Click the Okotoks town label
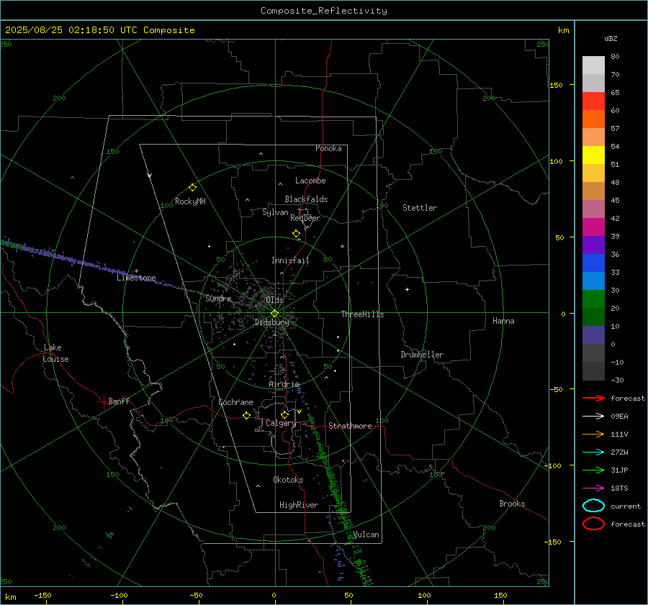 point(288,480)
